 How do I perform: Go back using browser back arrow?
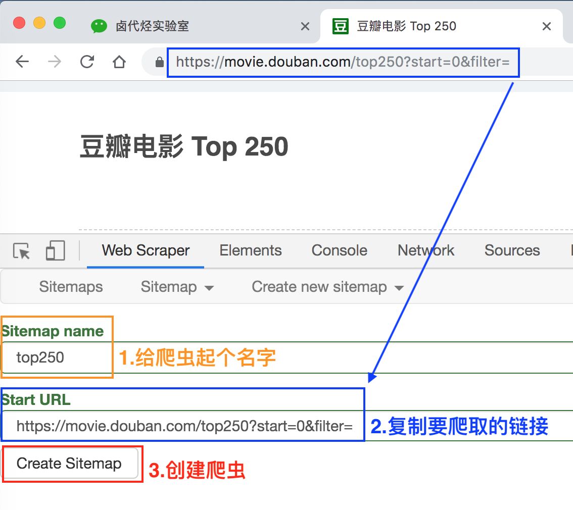[22, 61]
